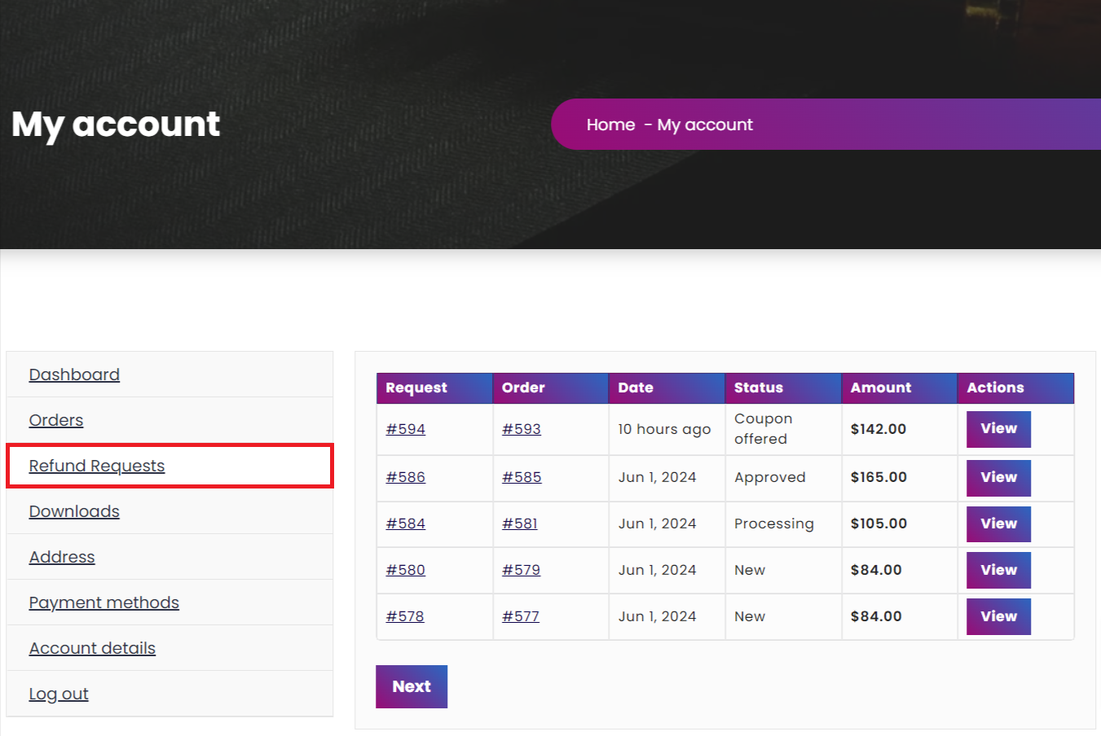Log out of the account
1101x736 pixels.
pyautogui.click(x=58, y=694)
